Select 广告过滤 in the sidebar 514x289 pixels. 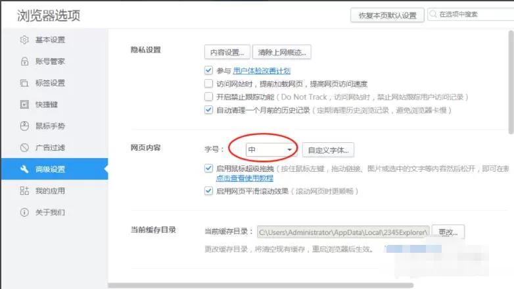point(55,147)
